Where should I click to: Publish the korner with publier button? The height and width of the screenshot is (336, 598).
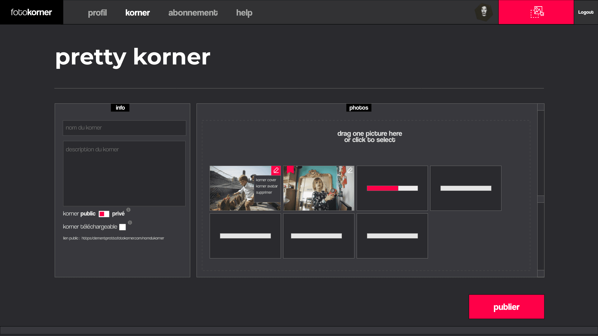(506, 307)
